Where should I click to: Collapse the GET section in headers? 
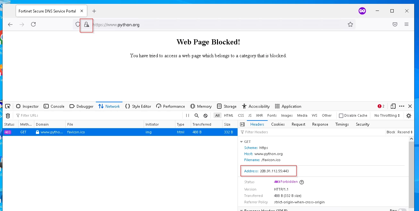coord(241,142)
